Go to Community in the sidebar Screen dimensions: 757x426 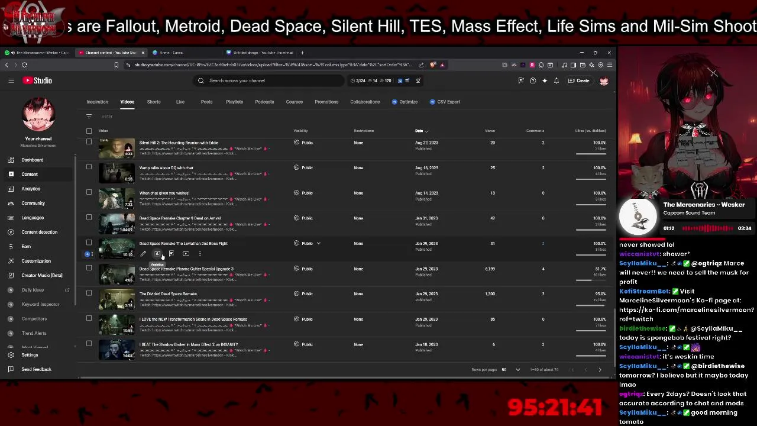tap(33, 203)
